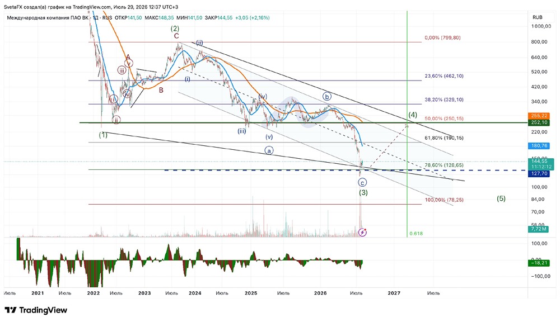Click the RUB currency label
This screenshot has width=560, height=322.
tap(537, 17)
